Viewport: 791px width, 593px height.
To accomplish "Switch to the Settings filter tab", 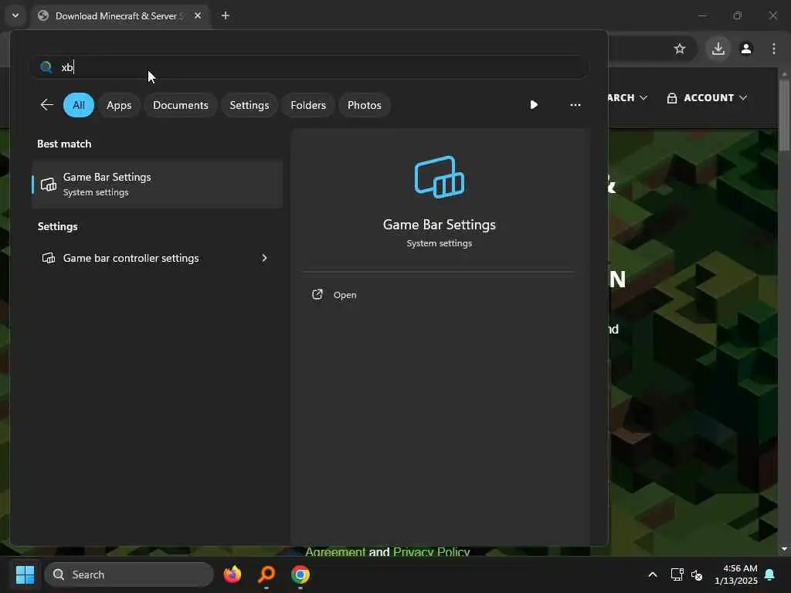I will pos(250,105).
